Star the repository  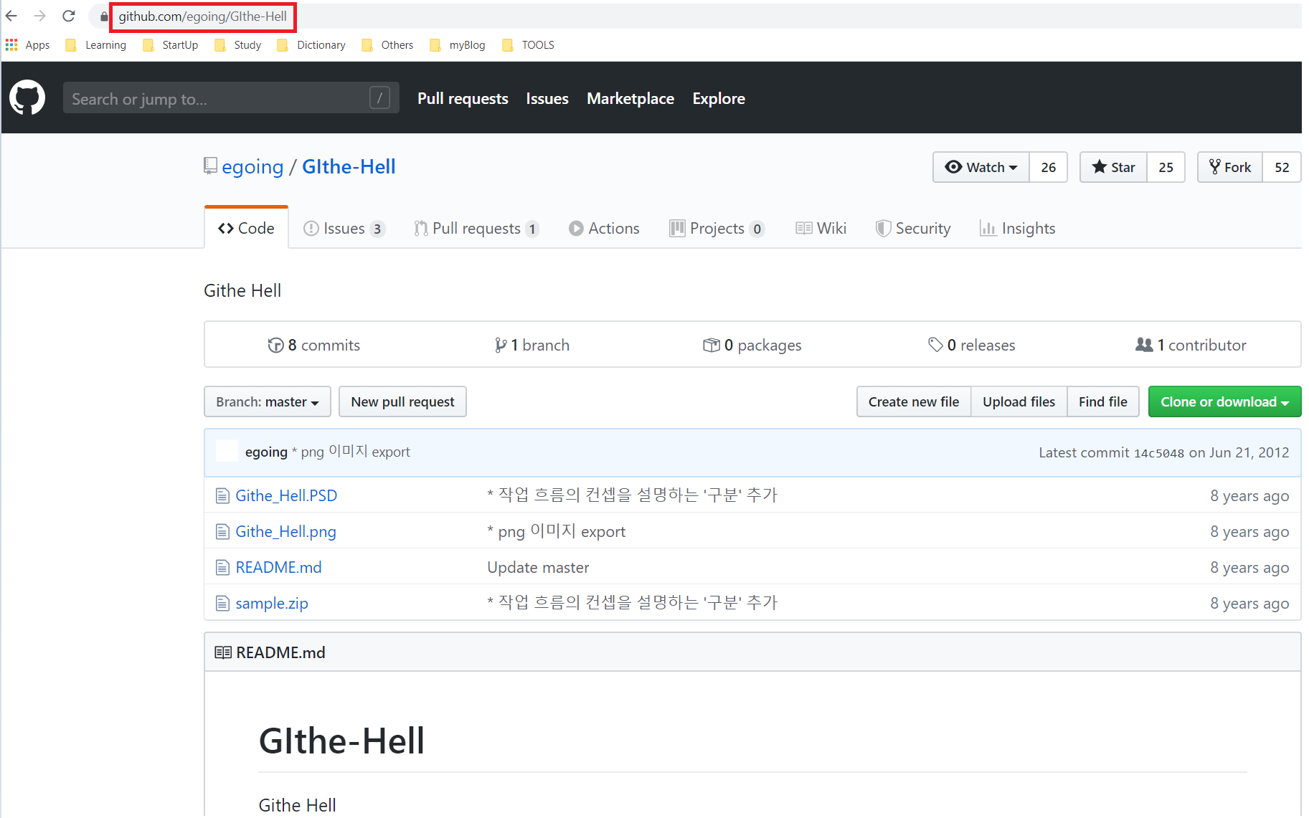click(1113, 167)
